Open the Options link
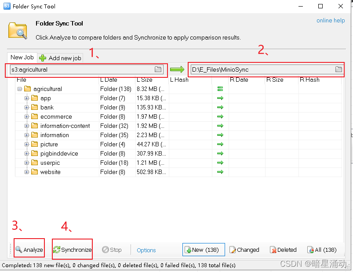 (146, 250)
